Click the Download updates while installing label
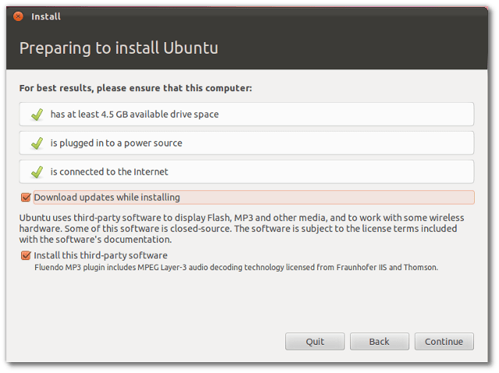 point(107,197)
